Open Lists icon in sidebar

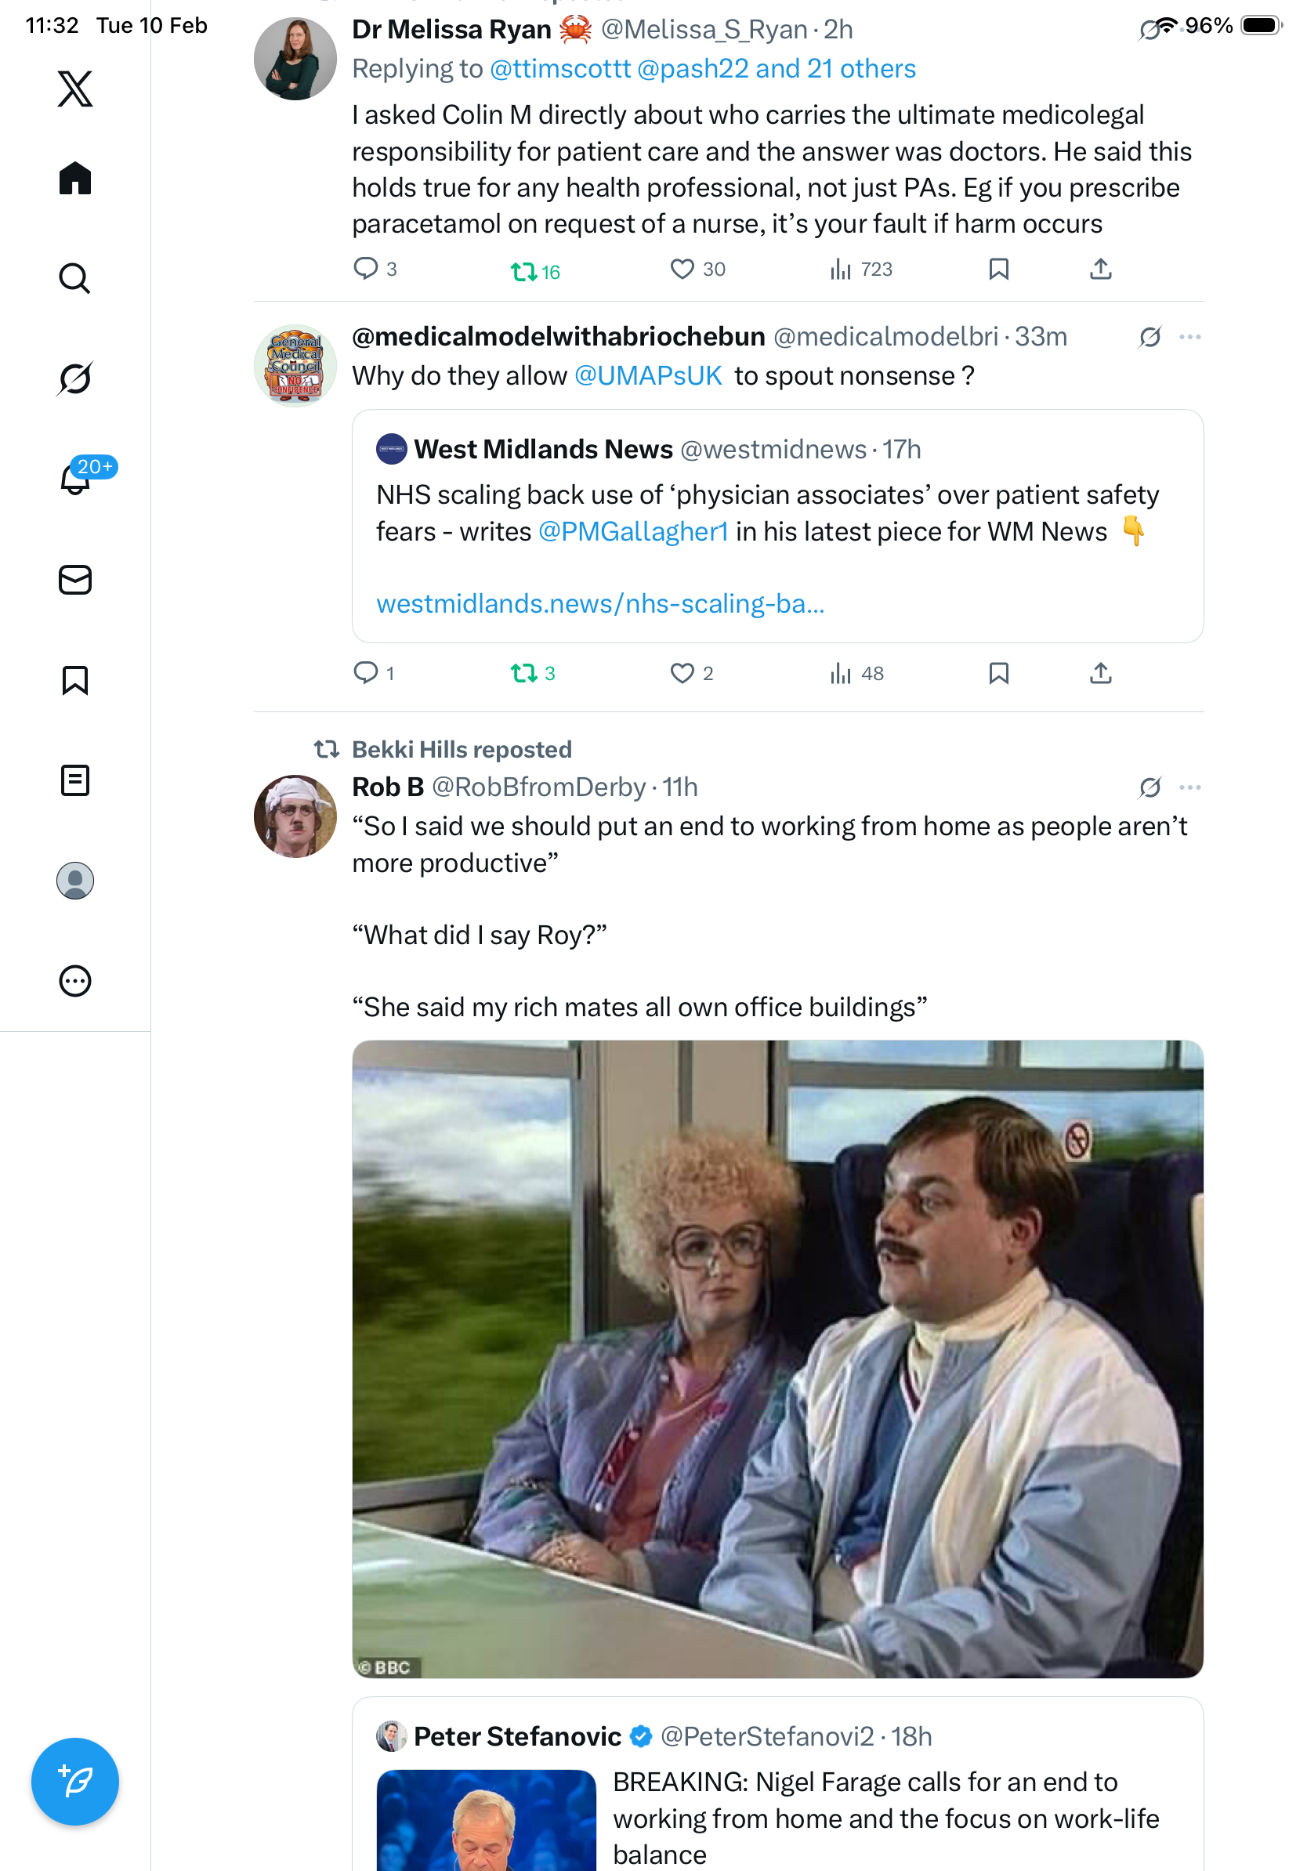click(x=75, y=780)
